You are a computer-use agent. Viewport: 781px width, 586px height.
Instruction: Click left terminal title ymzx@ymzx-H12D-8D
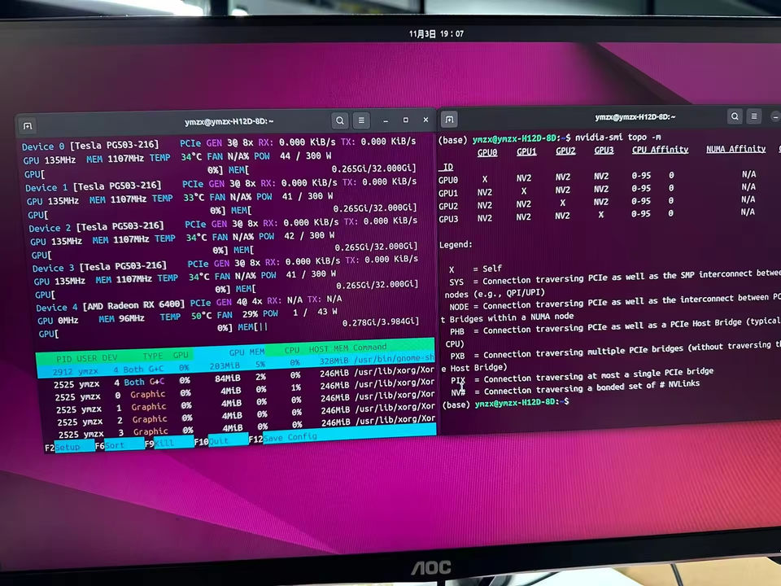point(229,121)
